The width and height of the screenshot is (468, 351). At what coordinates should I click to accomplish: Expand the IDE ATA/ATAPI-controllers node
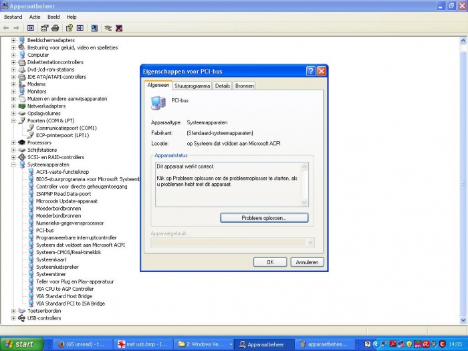pos(13,77)
